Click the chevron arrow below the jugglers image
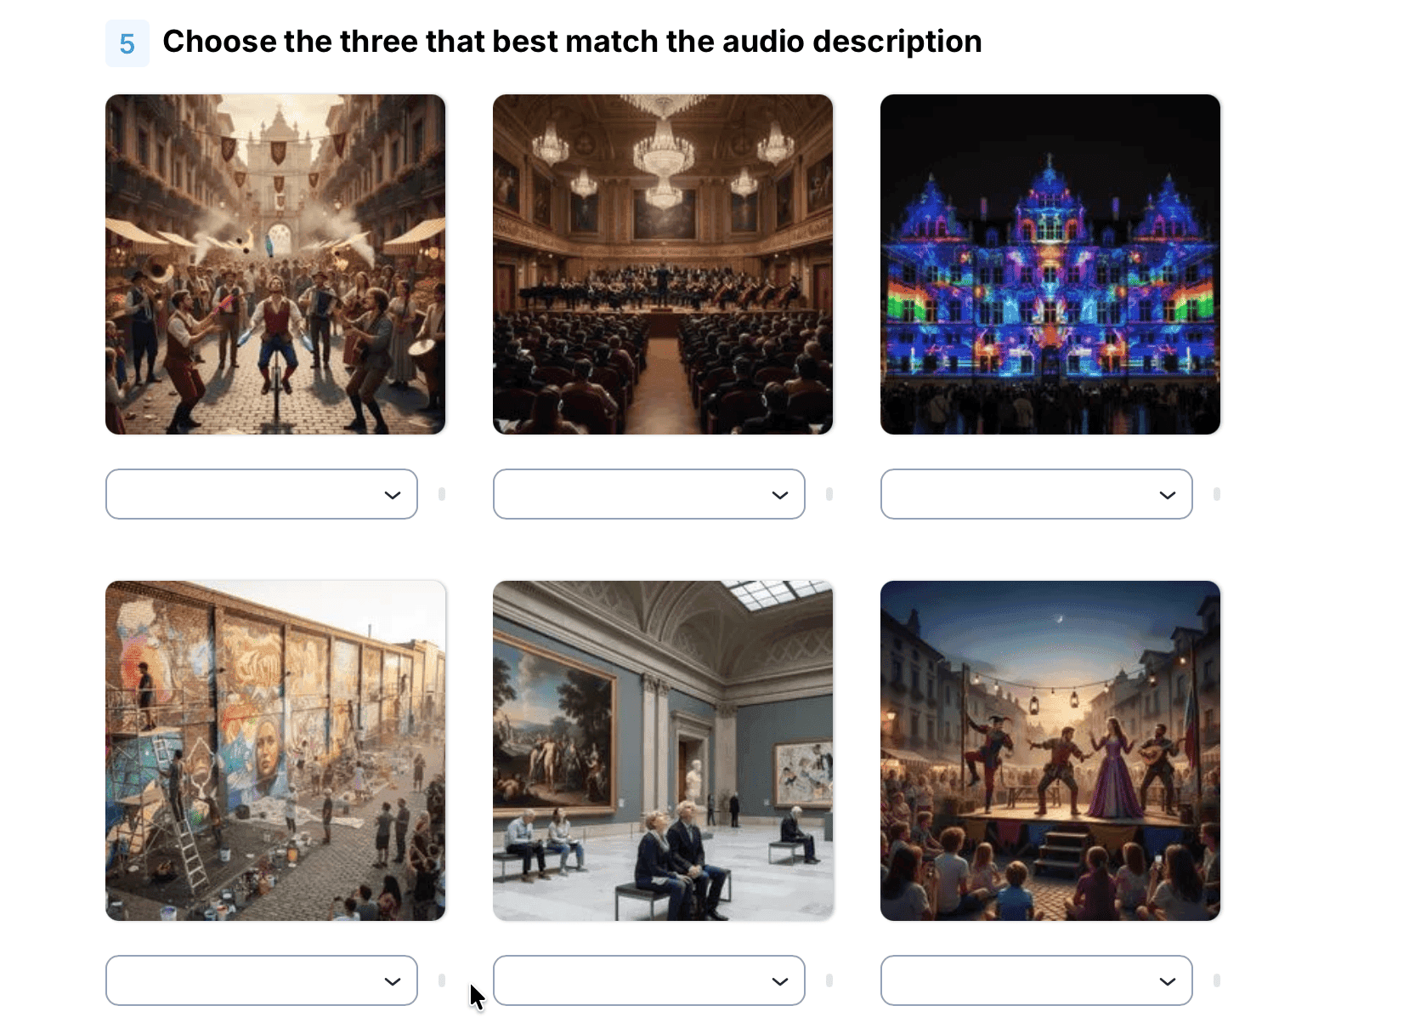 click(x=393, y=495)
